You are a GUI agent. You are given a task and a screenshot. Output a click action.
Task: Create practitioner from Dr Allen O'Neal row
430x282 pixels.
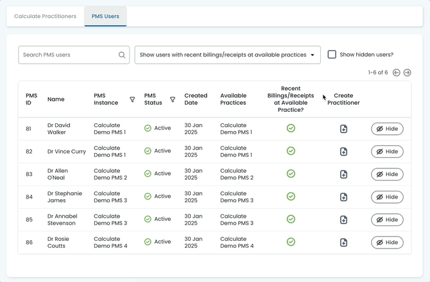pos(343,174)
